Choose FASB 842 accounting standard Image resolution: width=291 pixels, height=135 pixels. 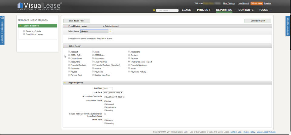pos(105,97)
